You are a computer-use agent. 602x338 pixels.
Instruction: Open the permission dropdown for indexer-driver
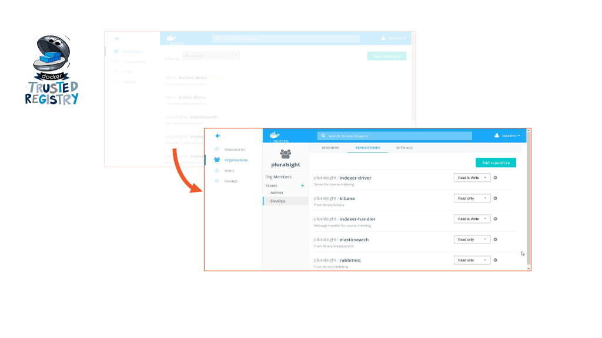[x=472, y=178]
